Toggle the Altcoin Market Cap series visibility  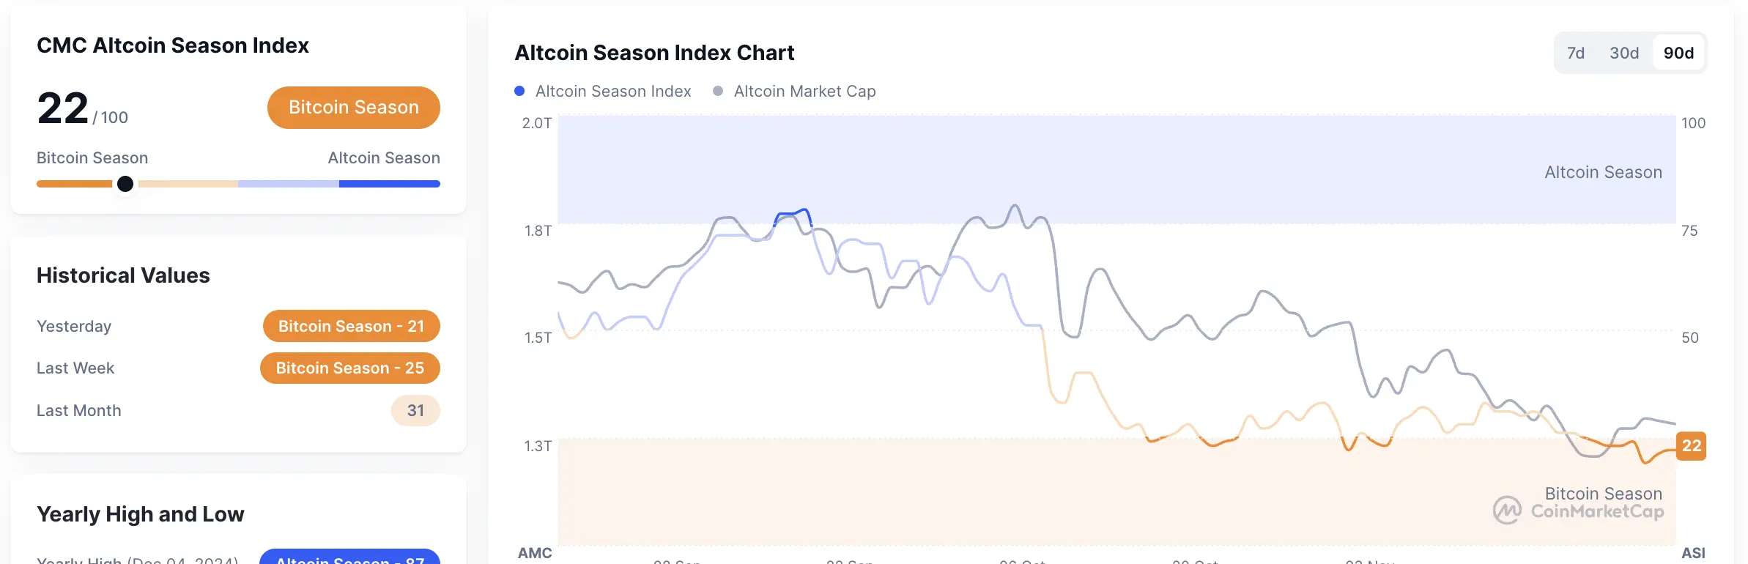[804, 91]
